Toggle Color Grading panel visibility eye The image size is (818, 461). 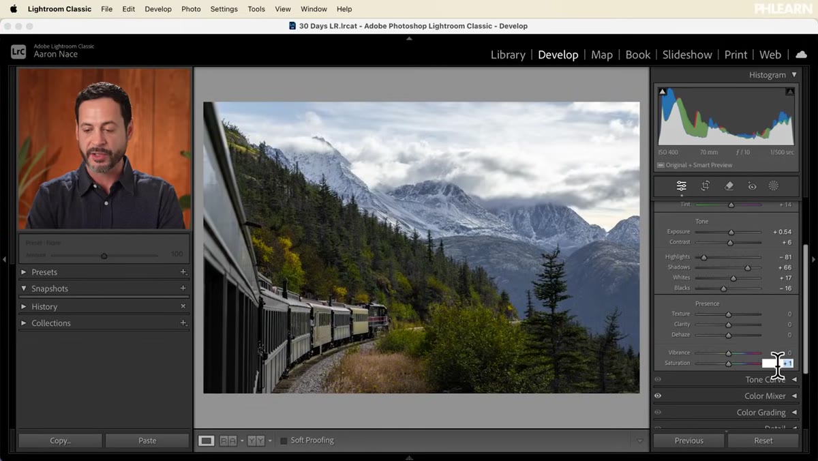658,412
